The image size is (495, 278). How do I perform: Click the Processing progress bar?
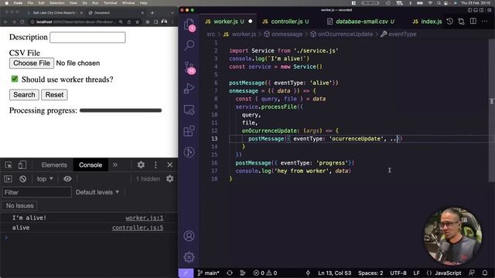(x=121, y=110)
